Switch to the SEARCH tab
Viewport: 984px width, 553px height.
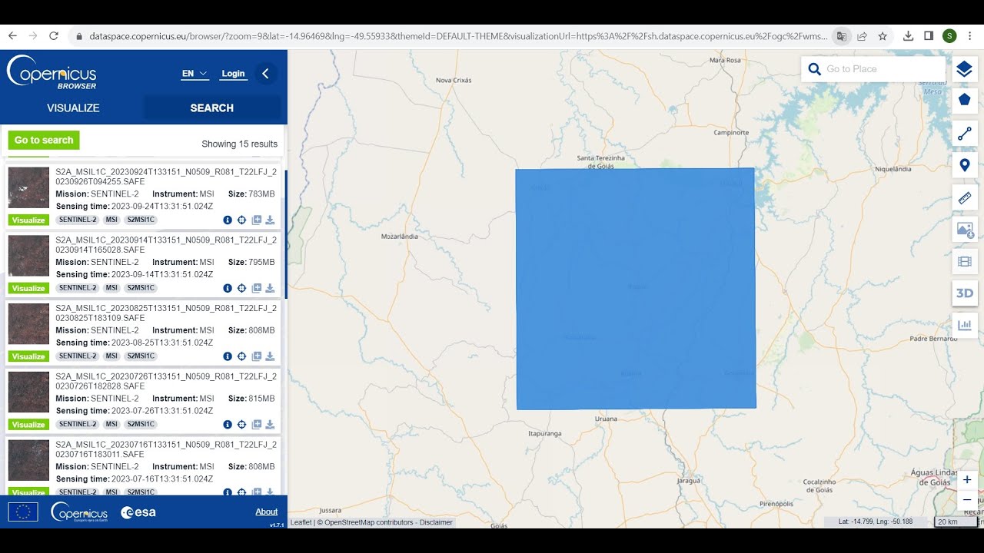tap(212, 108)
